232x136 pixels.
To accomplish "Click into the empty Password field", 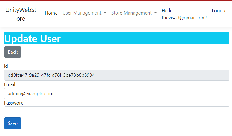I will [x=116, y=112].
